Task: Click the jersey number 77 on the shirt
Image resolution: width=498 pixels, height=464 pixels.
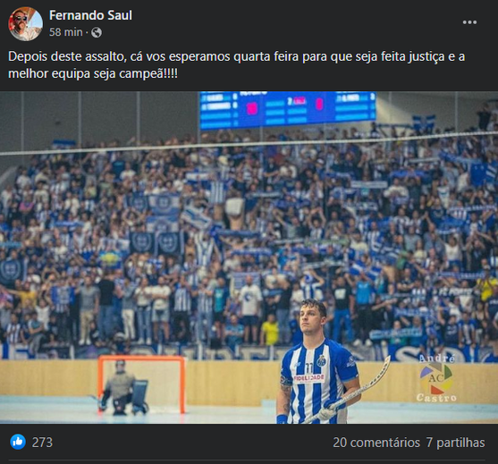Action: click(308, 368)
